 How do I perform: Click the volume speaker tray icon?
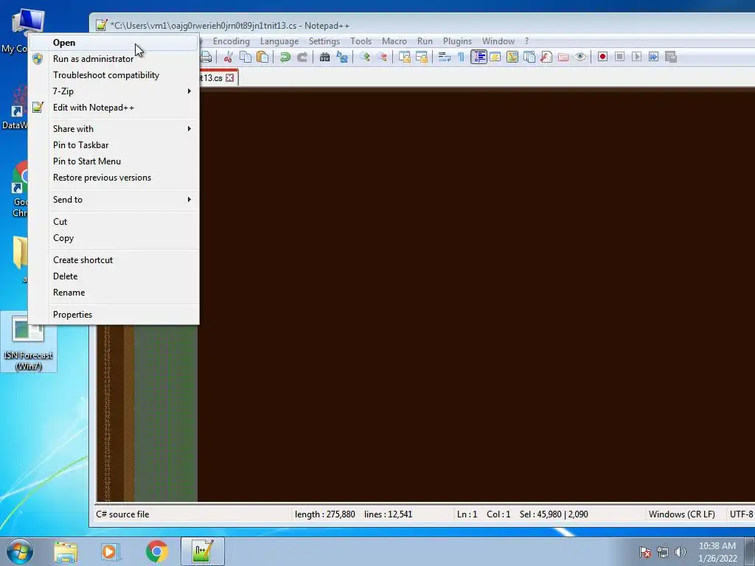click(x=680, y=552)
